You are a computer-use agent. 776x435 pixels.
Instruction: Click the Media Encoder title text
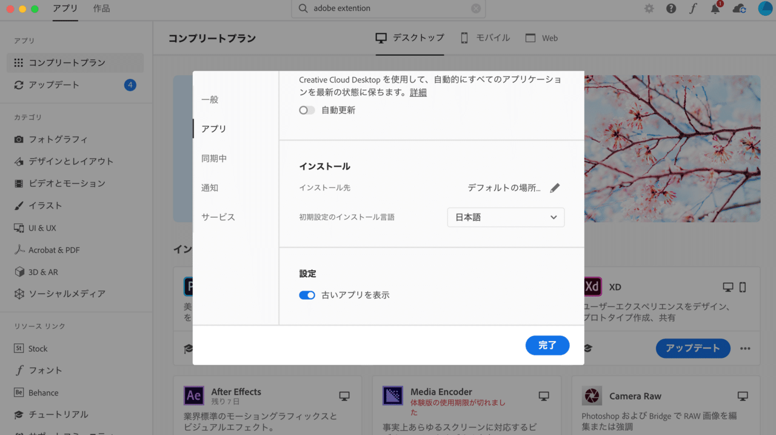441,392
